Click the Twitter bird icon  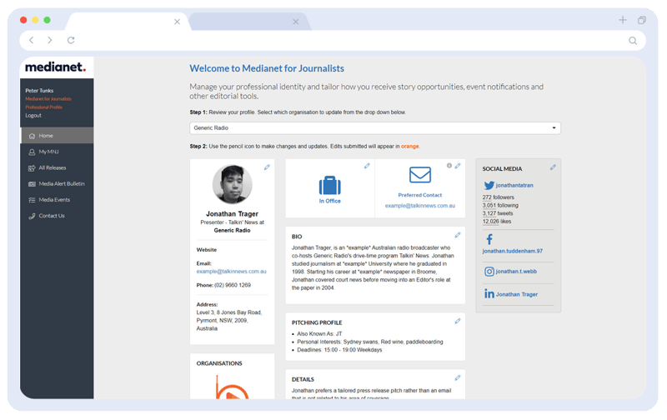pos(489,185)
